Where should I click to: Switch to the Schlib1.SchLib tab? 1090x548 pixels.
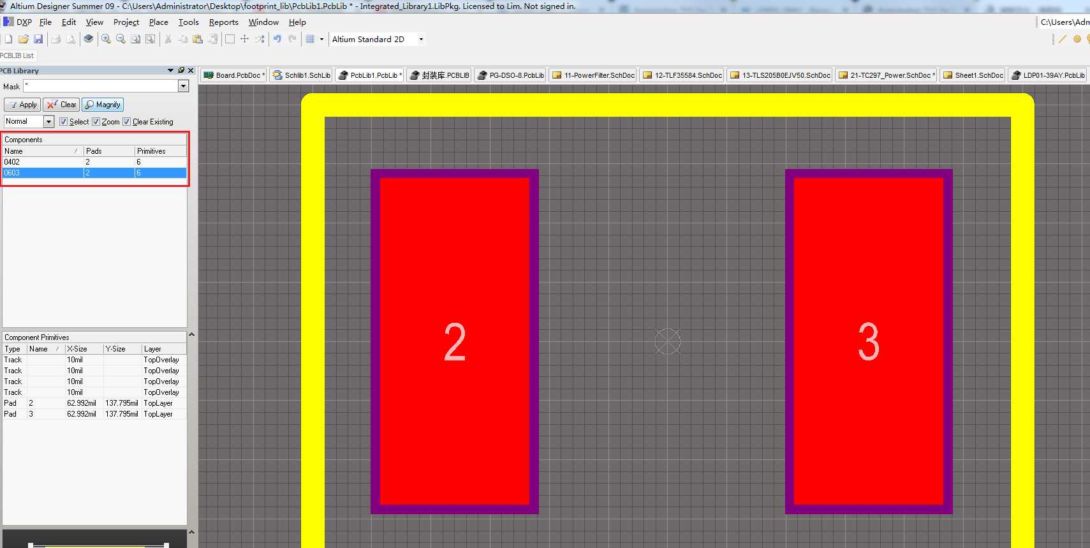click(301, 75)
